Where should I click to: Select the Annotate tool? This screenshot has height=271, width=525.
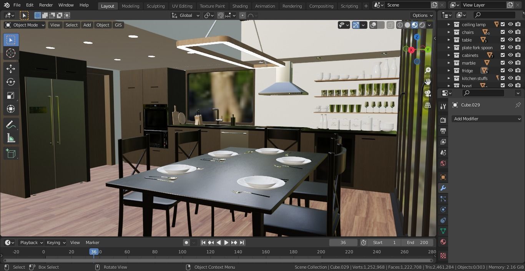coord(11,125)
